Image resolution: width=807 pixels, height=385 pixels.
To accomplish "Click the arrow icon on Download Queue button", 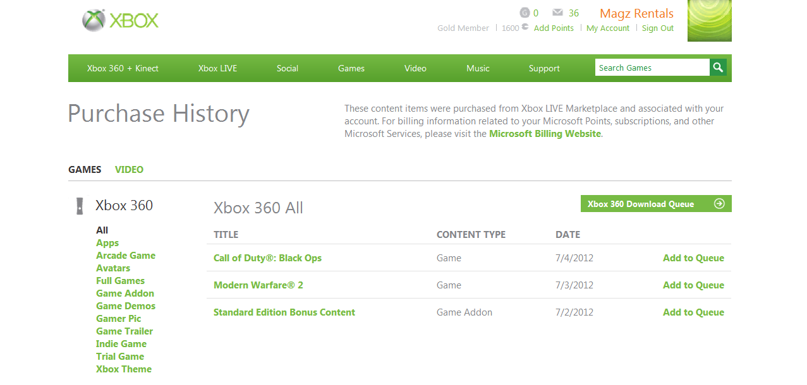I will click(719, 203).
